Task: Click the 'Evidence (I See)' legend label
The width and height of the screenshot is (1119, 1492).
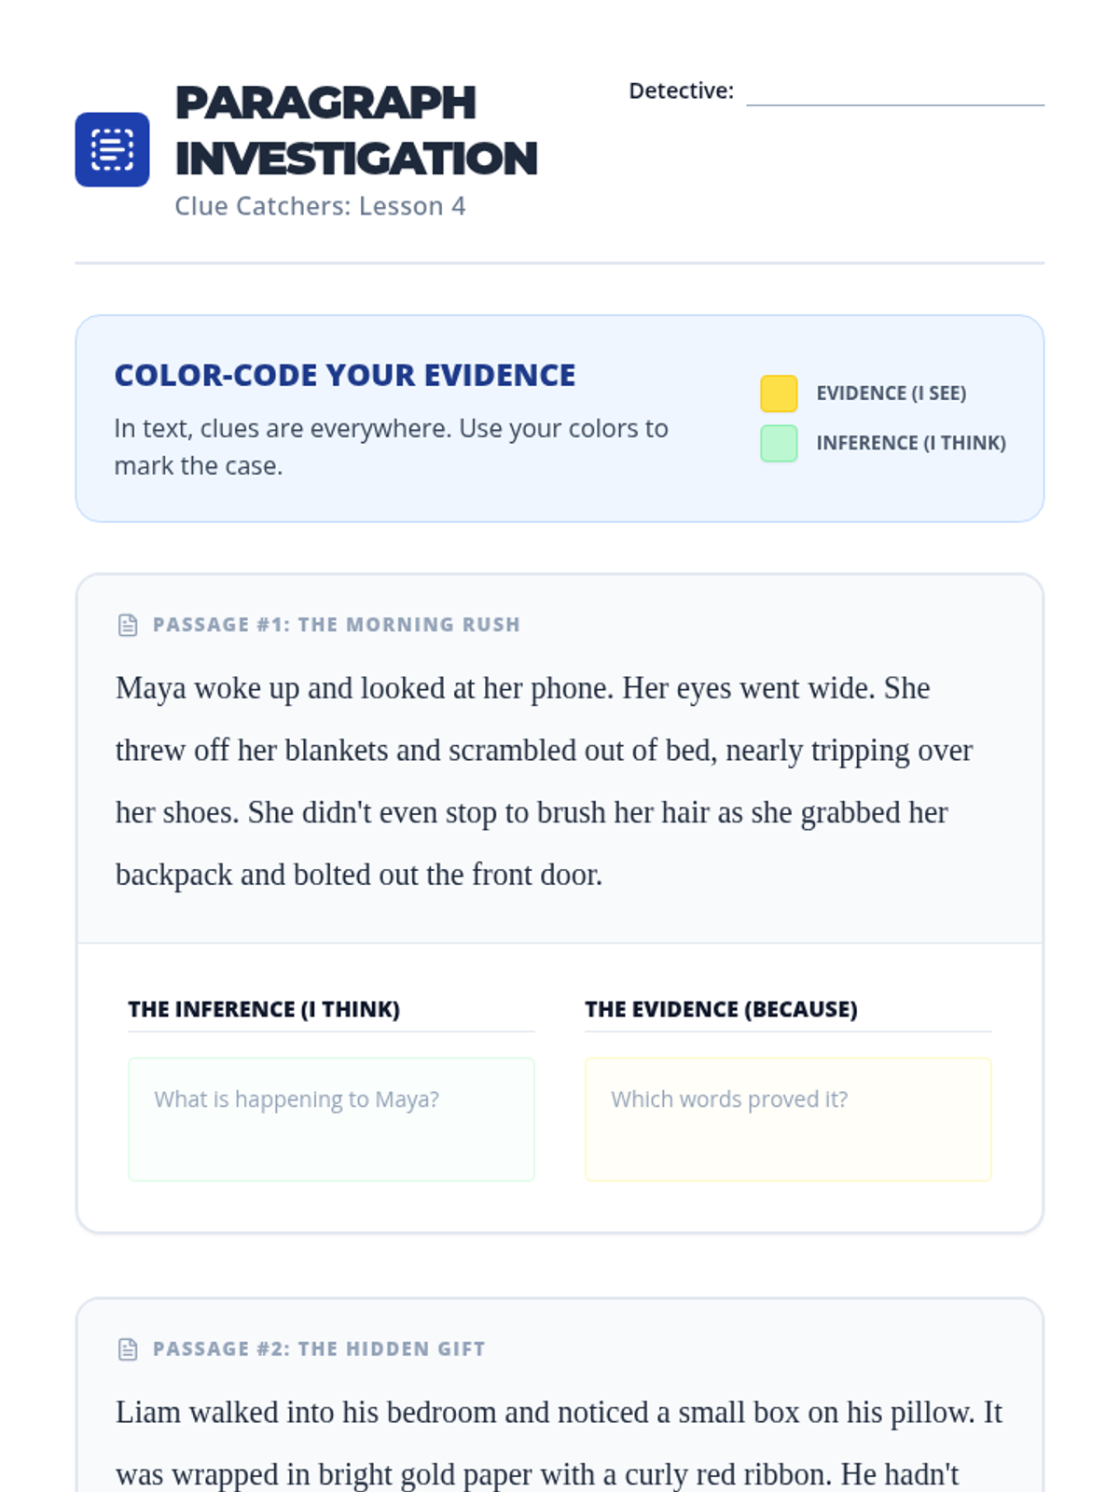Action: coord(891,394)
